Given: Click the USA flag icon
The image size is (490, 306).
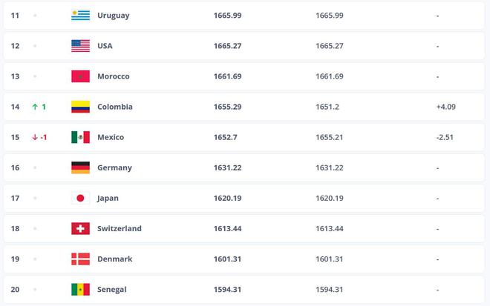Looking at the screenshot, I should [x=80, y=46].
